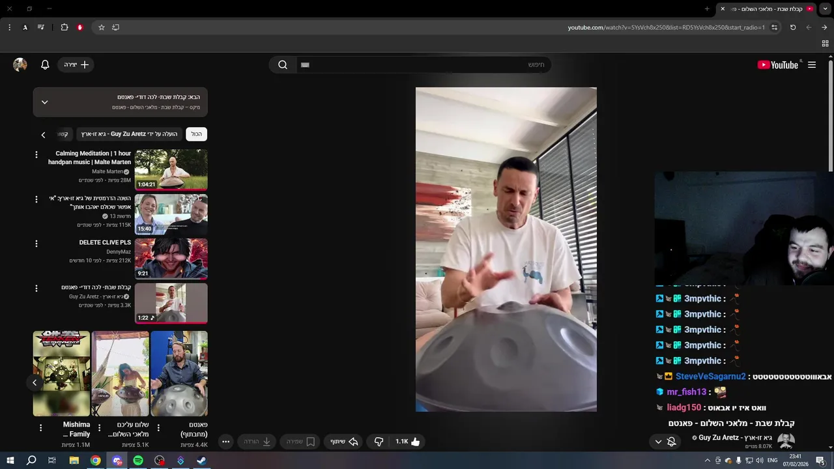
Task: Open the 1:22 קבלת שבת לכה דודי thumbnail
Action: pyautogui.click(x=171, y=303)
